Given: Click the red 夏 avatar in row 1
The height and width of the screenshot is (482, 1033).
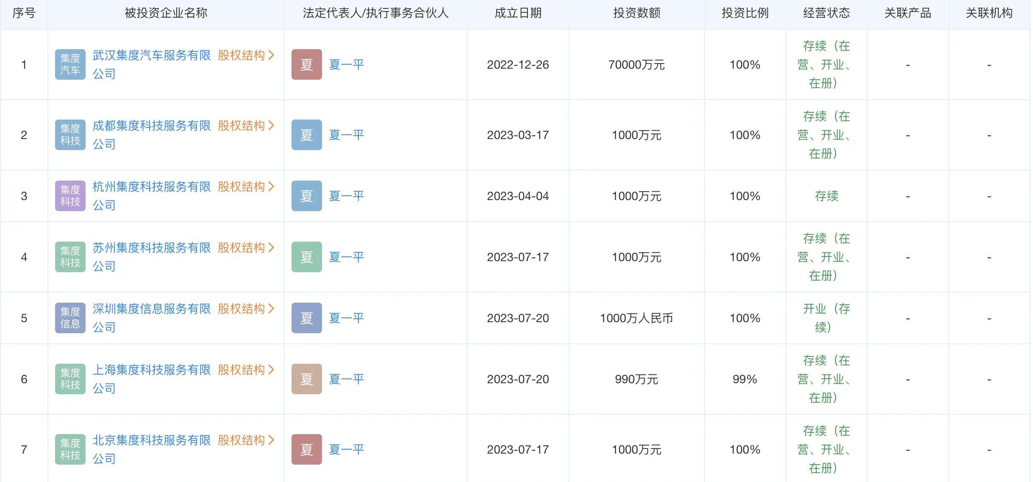Looking at the screenshot, I should [307, 64].
